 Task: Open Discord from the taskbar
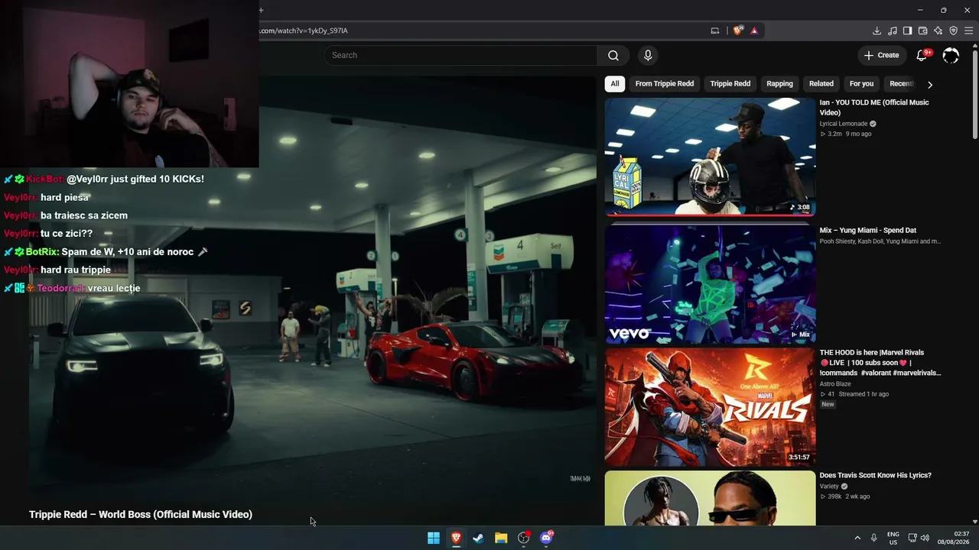click(x=546, y=538)
